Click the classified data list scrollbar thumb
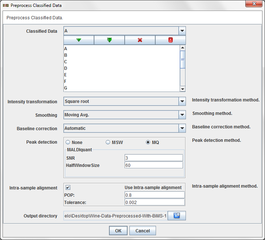The height and width of the screenshot is (240, 265). (x=183, y=59)
